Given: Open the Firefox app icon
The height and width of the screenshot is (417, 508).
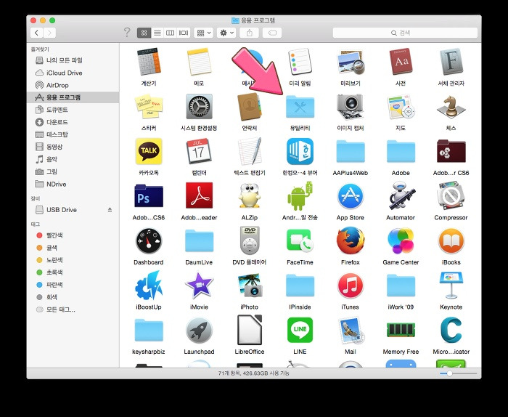Looking at the screenshot, I should 351,240.
